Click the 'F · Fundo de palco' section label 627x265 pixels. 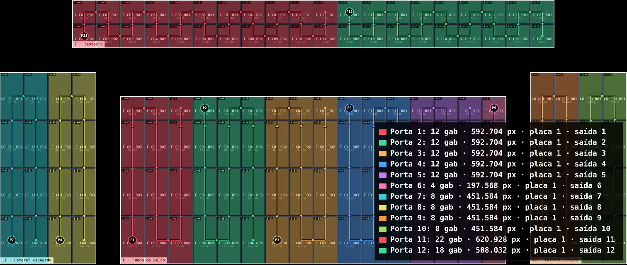point(144,260)
